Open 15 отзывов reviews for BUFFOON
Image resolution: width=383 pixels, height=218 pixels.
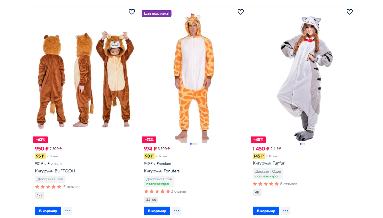pyautogui.click(x=71, y=187)
